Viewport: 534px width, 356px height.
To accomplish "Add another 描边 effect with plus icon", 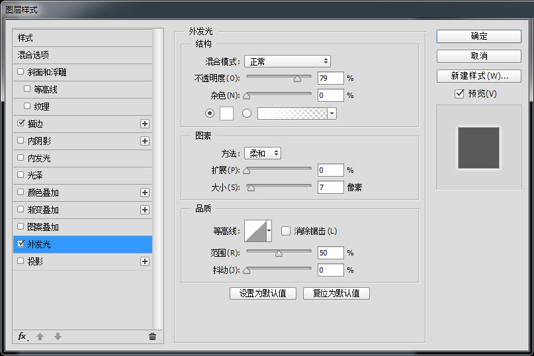I will click(145, 124).
